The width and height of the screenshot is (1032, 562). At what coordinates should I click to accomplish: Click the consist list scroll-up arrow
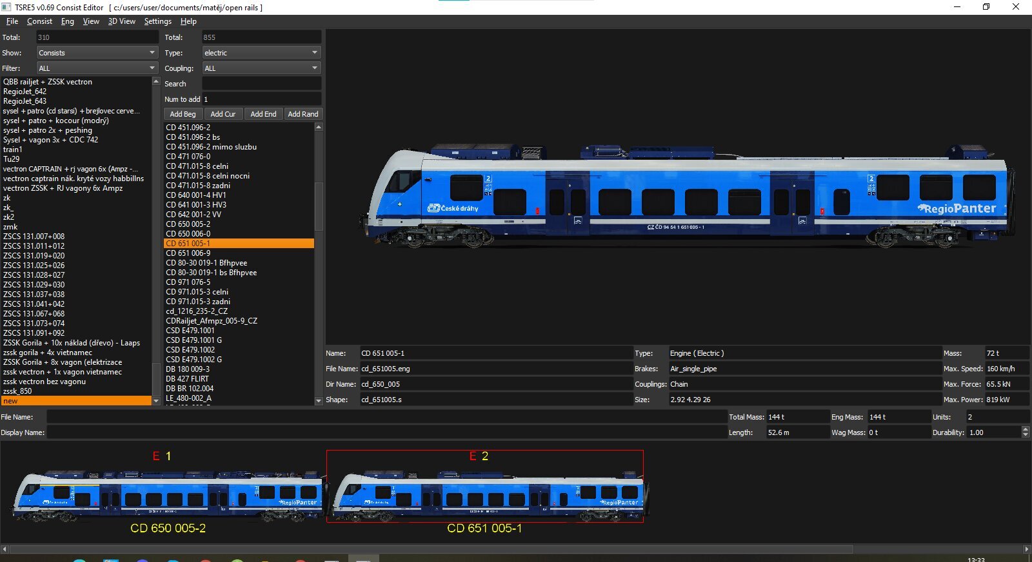tap(155, 81)
